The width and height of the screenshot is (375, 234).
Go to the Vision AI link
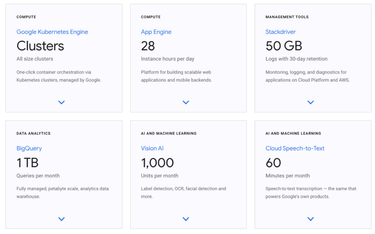[x=152, y=149]
